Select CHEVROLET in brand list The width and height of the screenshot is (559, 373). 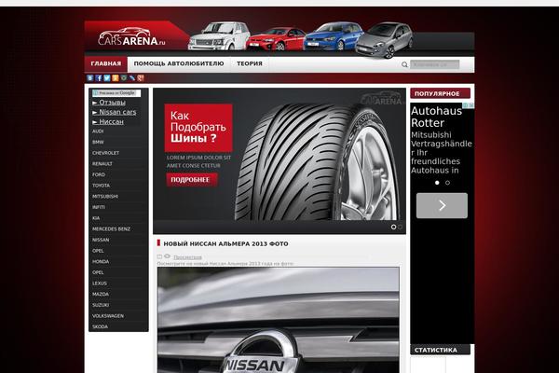(106, 153)
